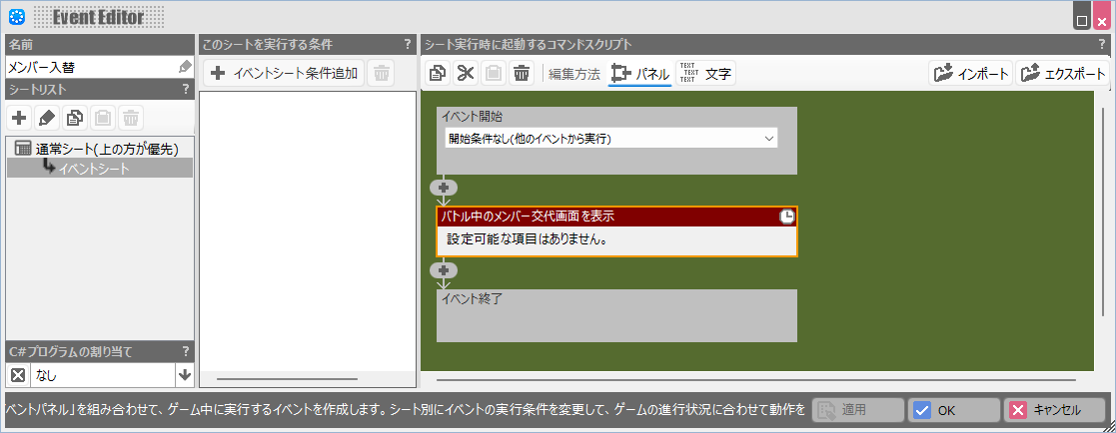Select イベントシート in the sheet list
The image size is (1116, 433).
[93, 168]
